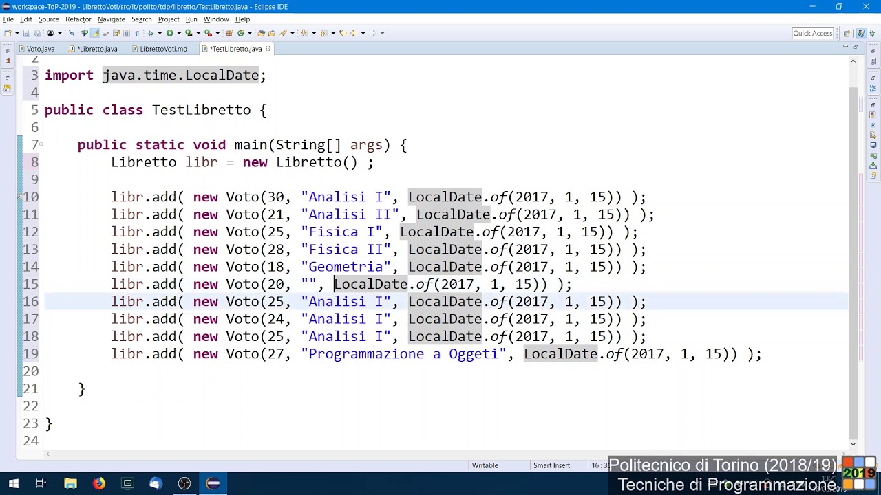Toggle Mark Occurrences highlighter icon

pyautogui.click(x=96, y=33)
